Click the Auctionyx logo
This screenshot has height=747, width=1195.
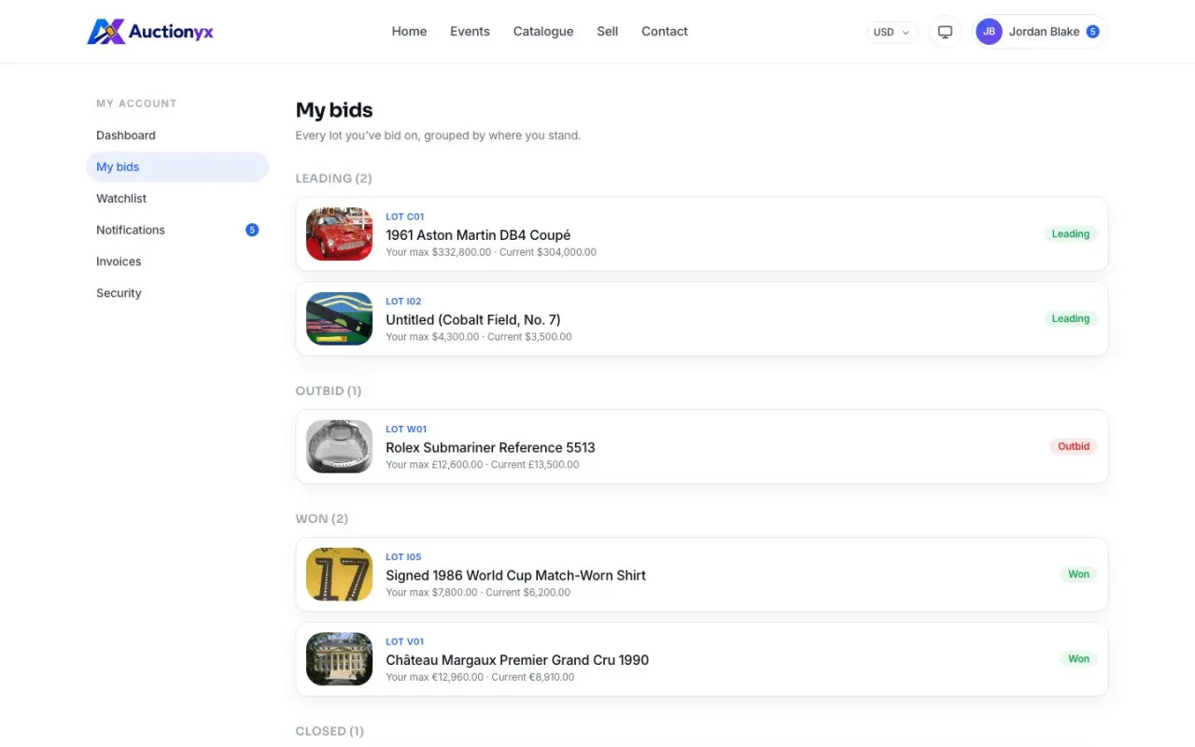pos(150,32)
